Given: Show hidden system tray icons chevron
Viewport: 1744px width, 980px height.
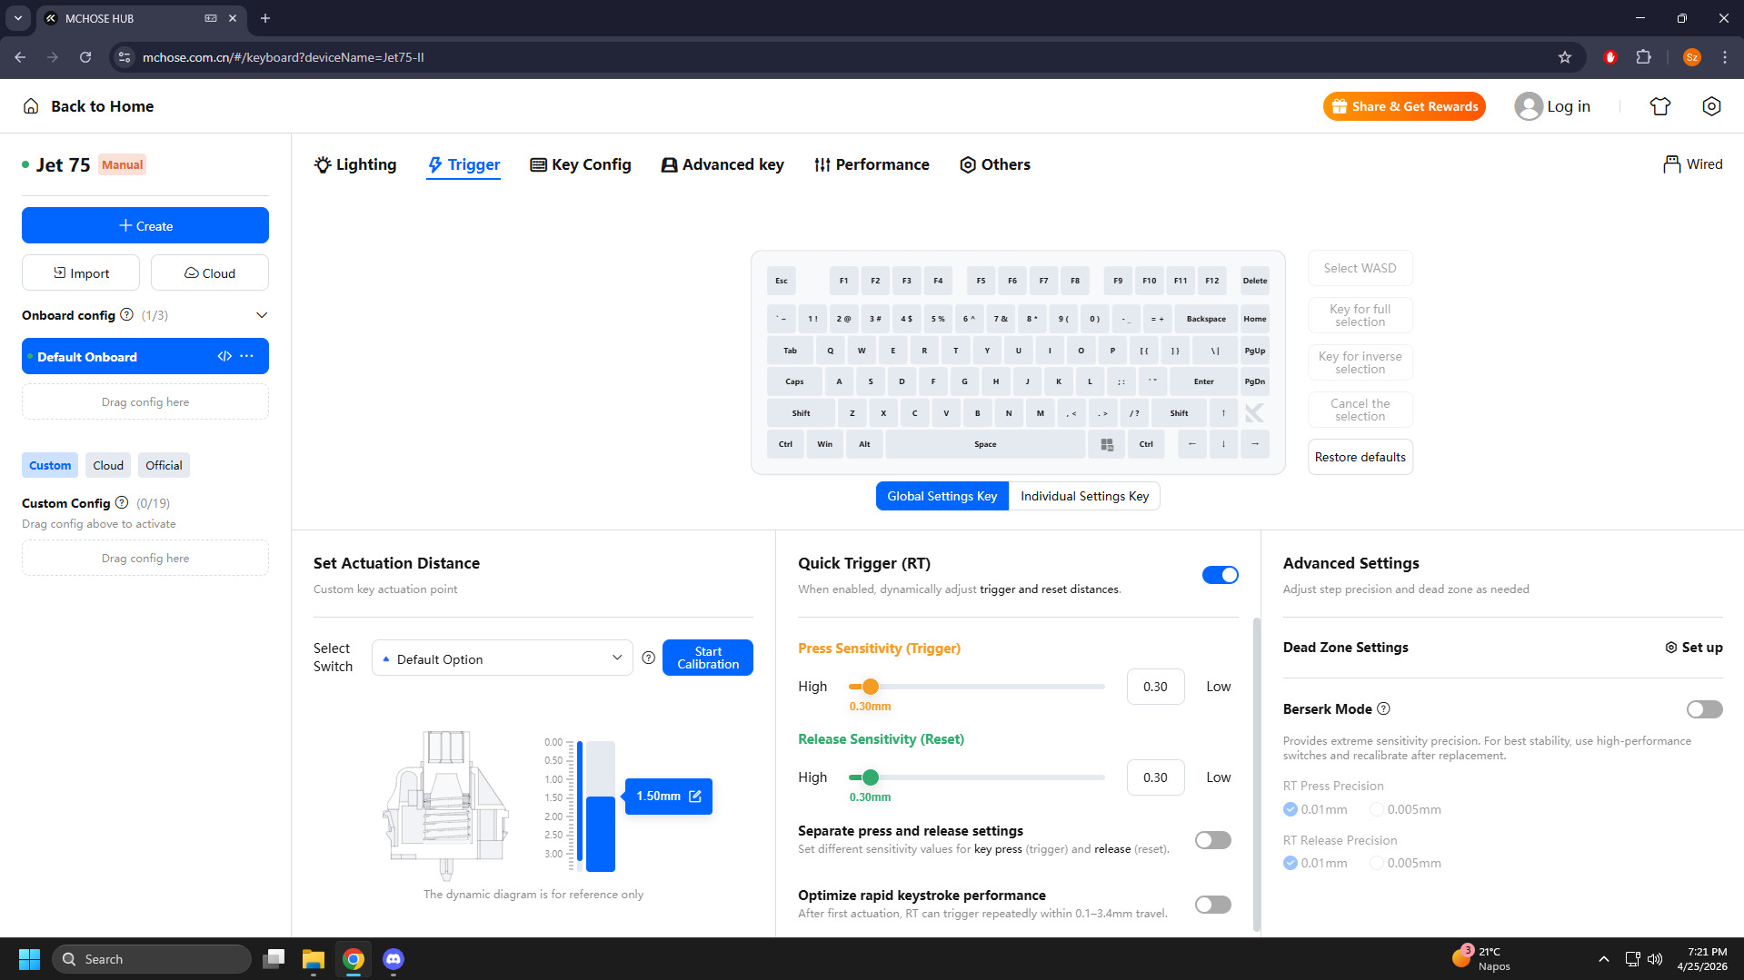Looking at the screenshot, I should [x=1604, y=959].
